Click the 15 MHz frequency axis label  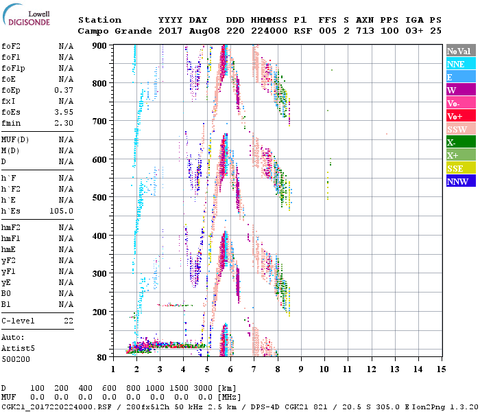441,369
